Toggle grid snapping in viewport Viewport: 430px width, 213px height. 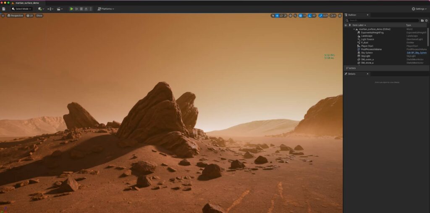pyautogui.click(x=300, y=16)
